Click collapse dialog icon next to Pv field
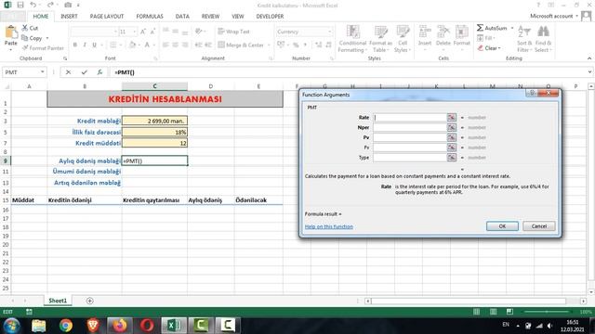 click(452, 137)
